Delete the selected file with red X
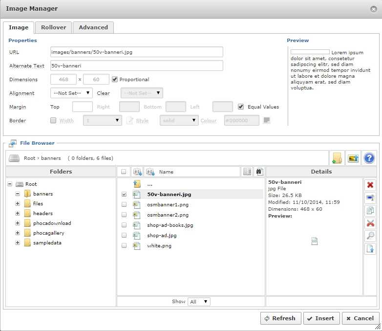Viewport: 382px width, 331px height. click(x=370, y=185)
